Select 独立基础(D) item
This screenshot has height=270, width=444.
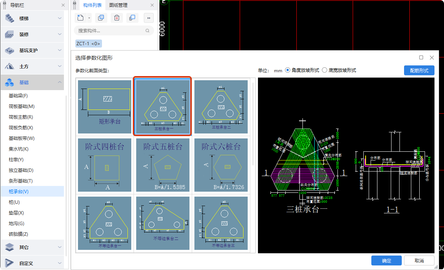32,170
